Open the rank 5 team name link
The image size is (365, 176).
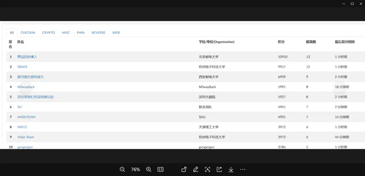[x=35, y=97]
